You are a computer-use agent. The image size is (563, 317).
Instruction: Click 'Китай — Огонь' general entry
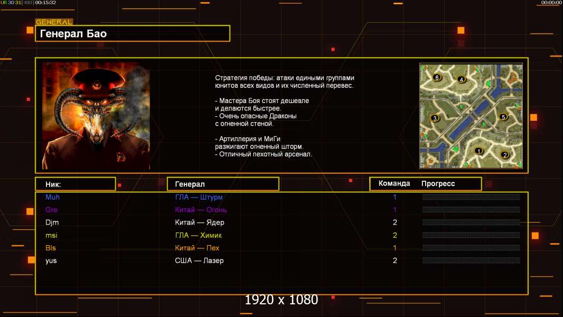[x=201, y=210]
